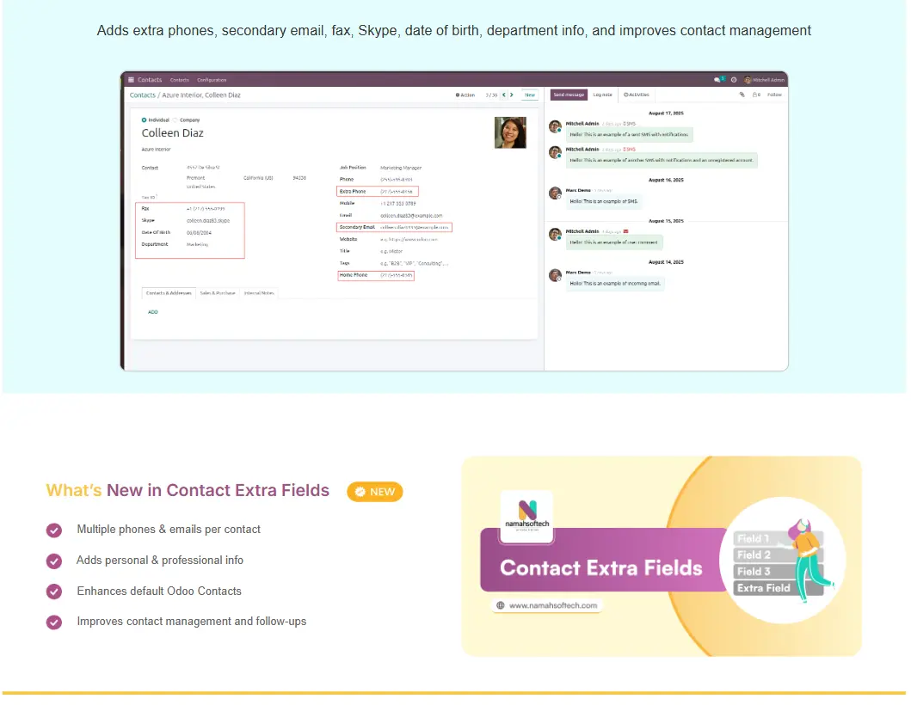Screen dimensions: 911x705
Task: Click the followers person icon
Action: coord(755,95)
